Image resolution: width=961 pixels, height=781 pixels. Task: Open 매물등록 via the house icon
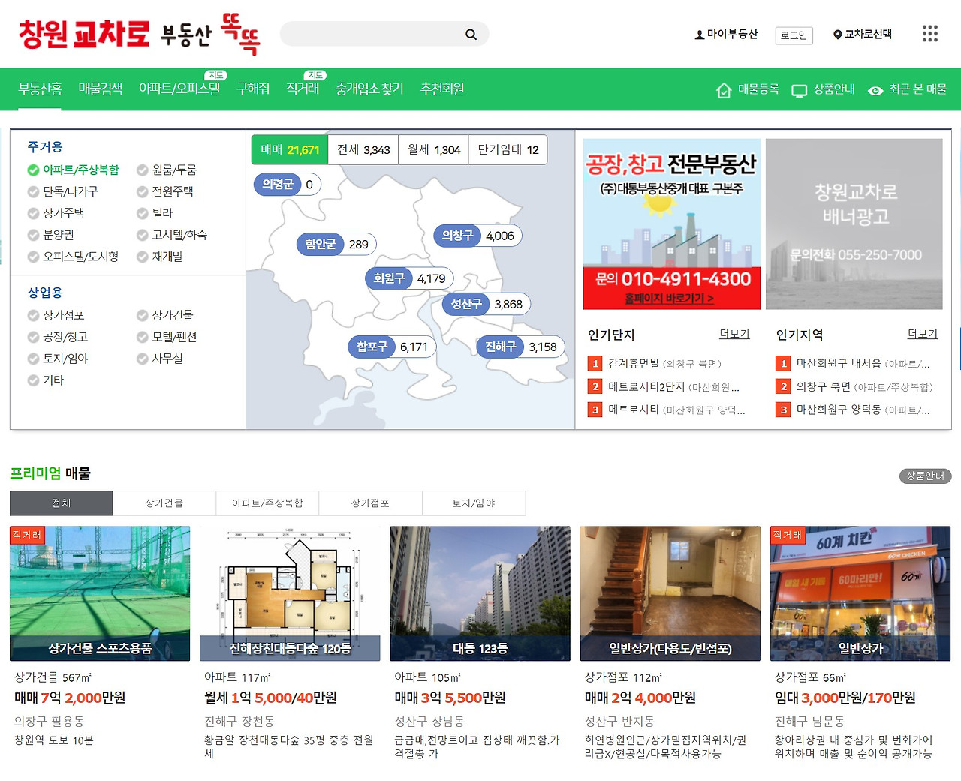coord(724,89)
